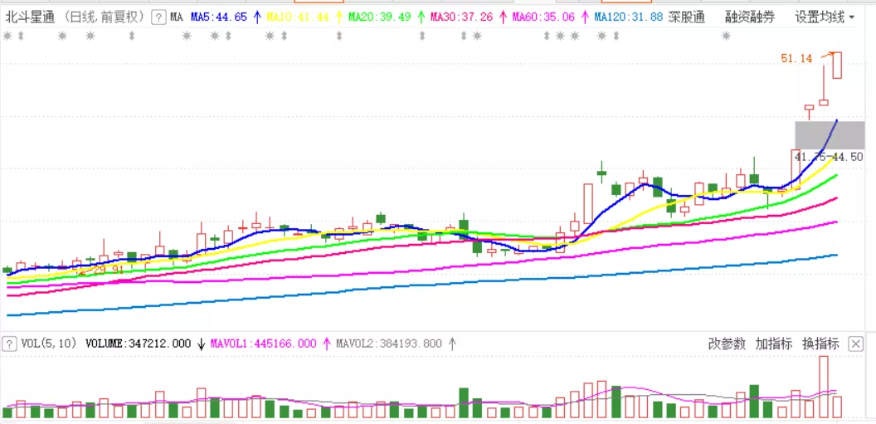This screenshot has height=424, width=876.
Task: Click the gray 41.75-44.50 gap box
Action: pos(830,134)
